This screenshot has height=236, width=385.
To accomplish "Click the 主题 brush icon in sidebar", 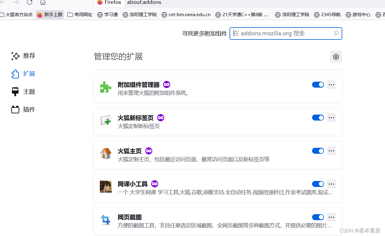I will click(15, 92).
